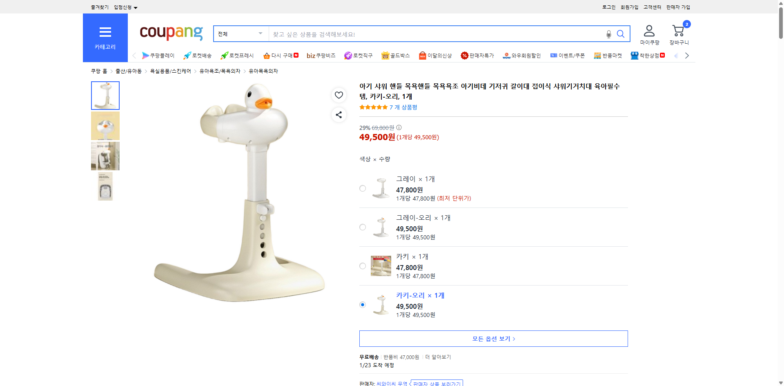Viewport: 784px width, 386px height.
Task: Click the search magnifier icon
Action: [x=620, y=34]
